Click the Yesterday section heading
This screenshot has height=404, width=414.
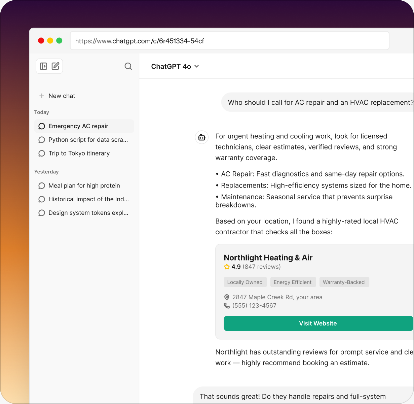click(x=46, y=172)
